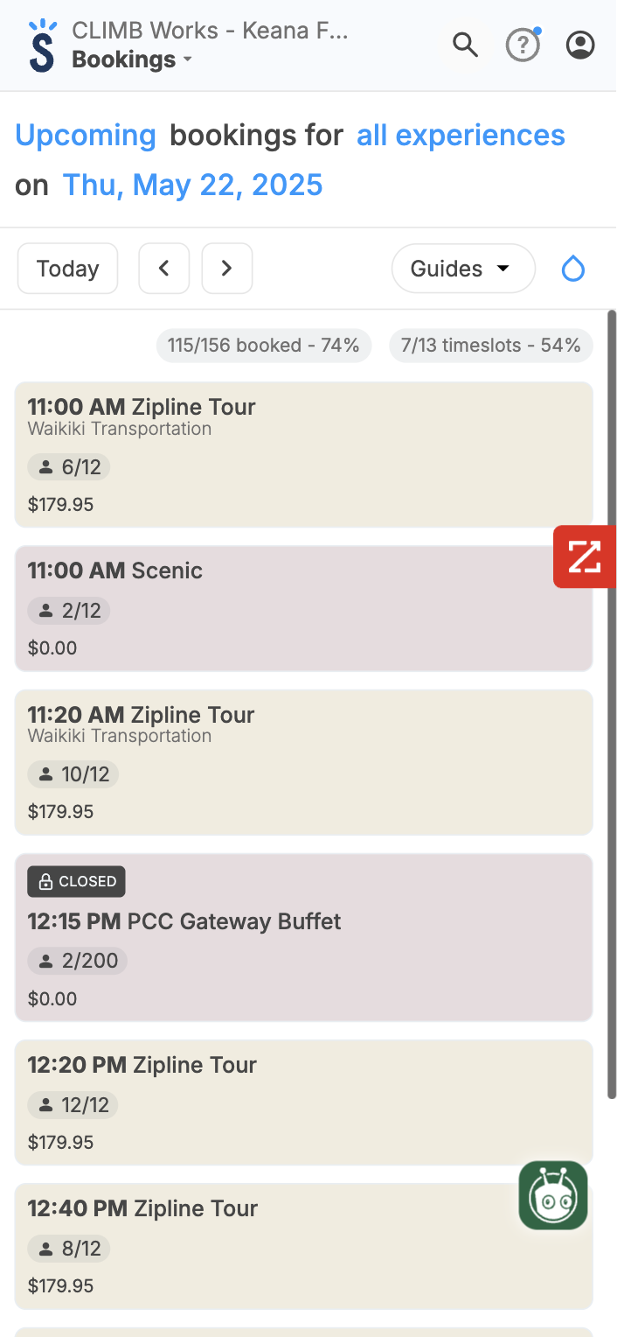The image size is (617, 1337).
Task: Click the 115/156 booked summary chip
Action: [263, 346]
